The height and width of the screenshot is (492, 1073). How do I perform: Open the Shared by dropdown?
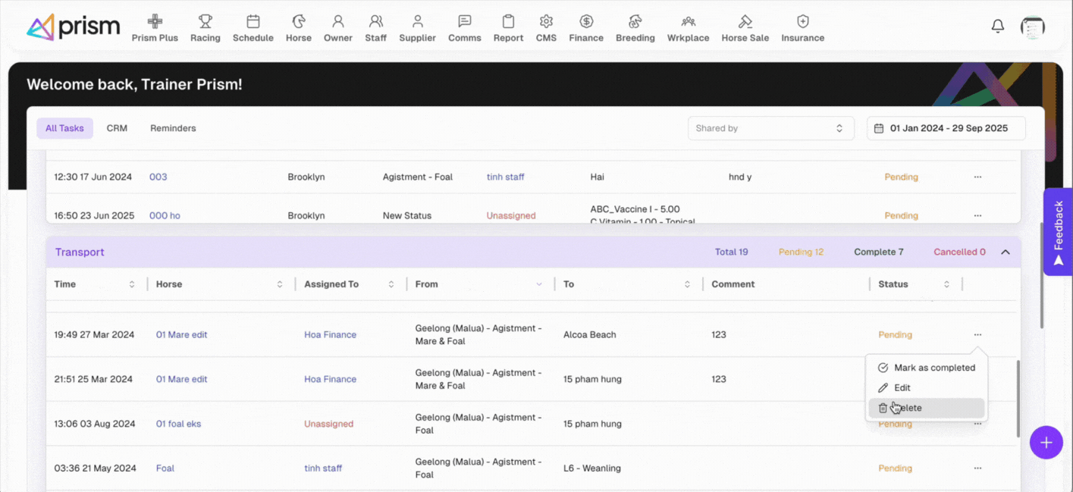coord(770,128)
